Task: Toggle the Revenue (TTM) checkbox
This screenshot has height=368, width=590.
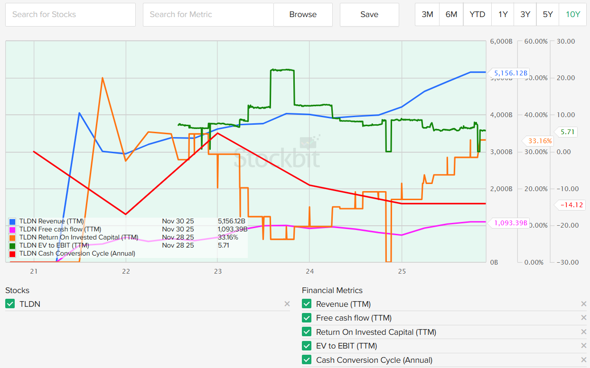Action: click(x=307, y=304)
